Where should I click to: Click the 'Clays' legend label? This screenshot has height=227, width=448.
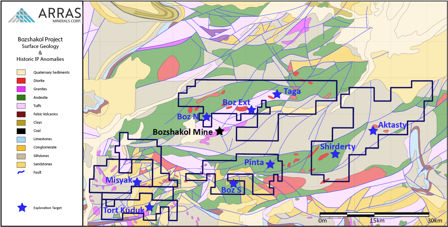point(38,122)
